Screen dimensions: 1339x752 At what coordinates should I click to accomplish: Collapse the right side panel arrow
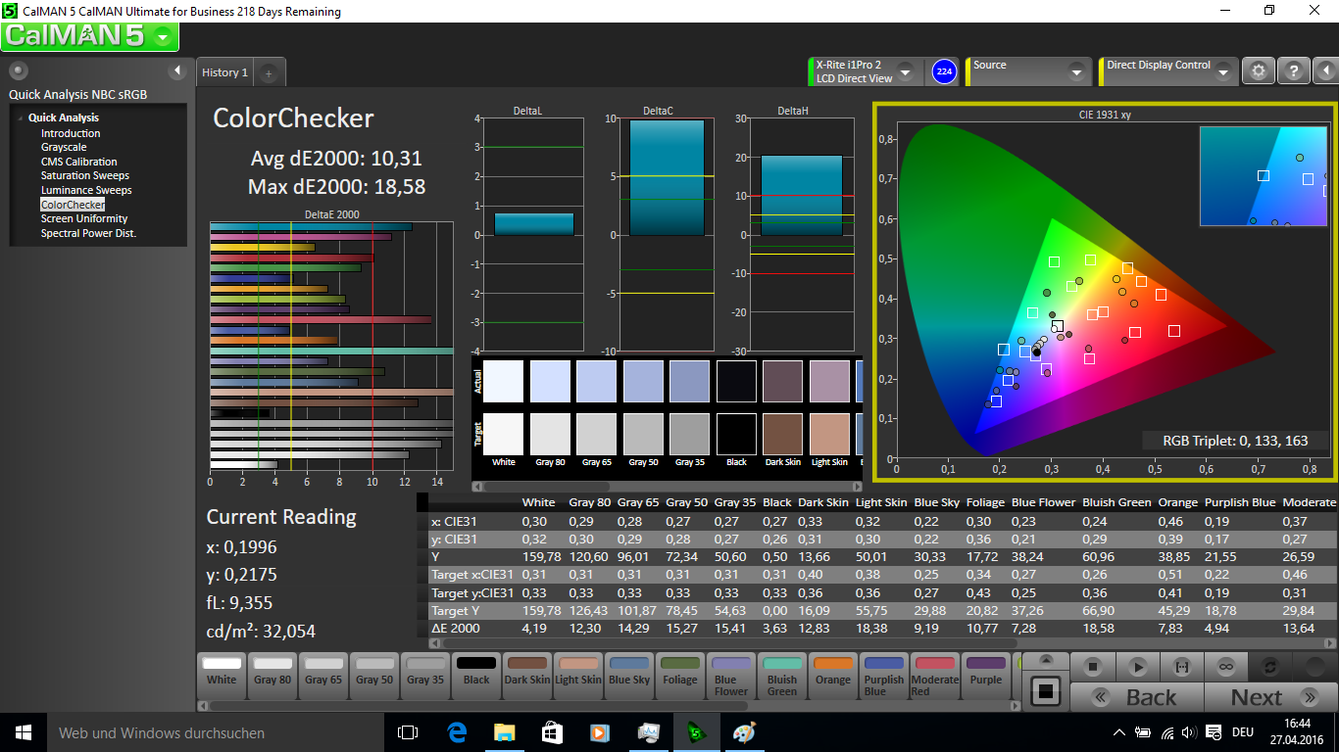point(1325,71)
